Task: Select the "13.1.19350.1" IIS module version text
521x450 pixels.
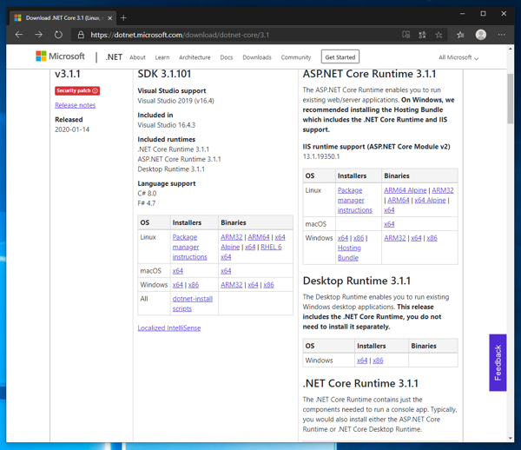Action: (321, 156)
